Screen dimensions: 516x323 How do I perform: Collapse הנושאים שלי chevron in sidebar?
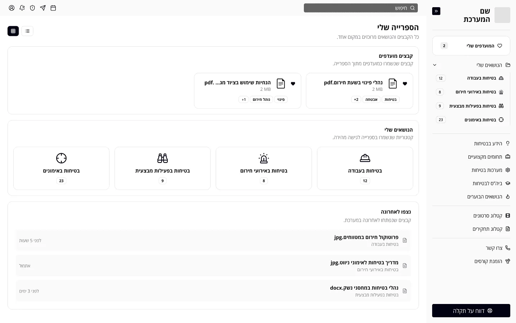coord(435,65)
